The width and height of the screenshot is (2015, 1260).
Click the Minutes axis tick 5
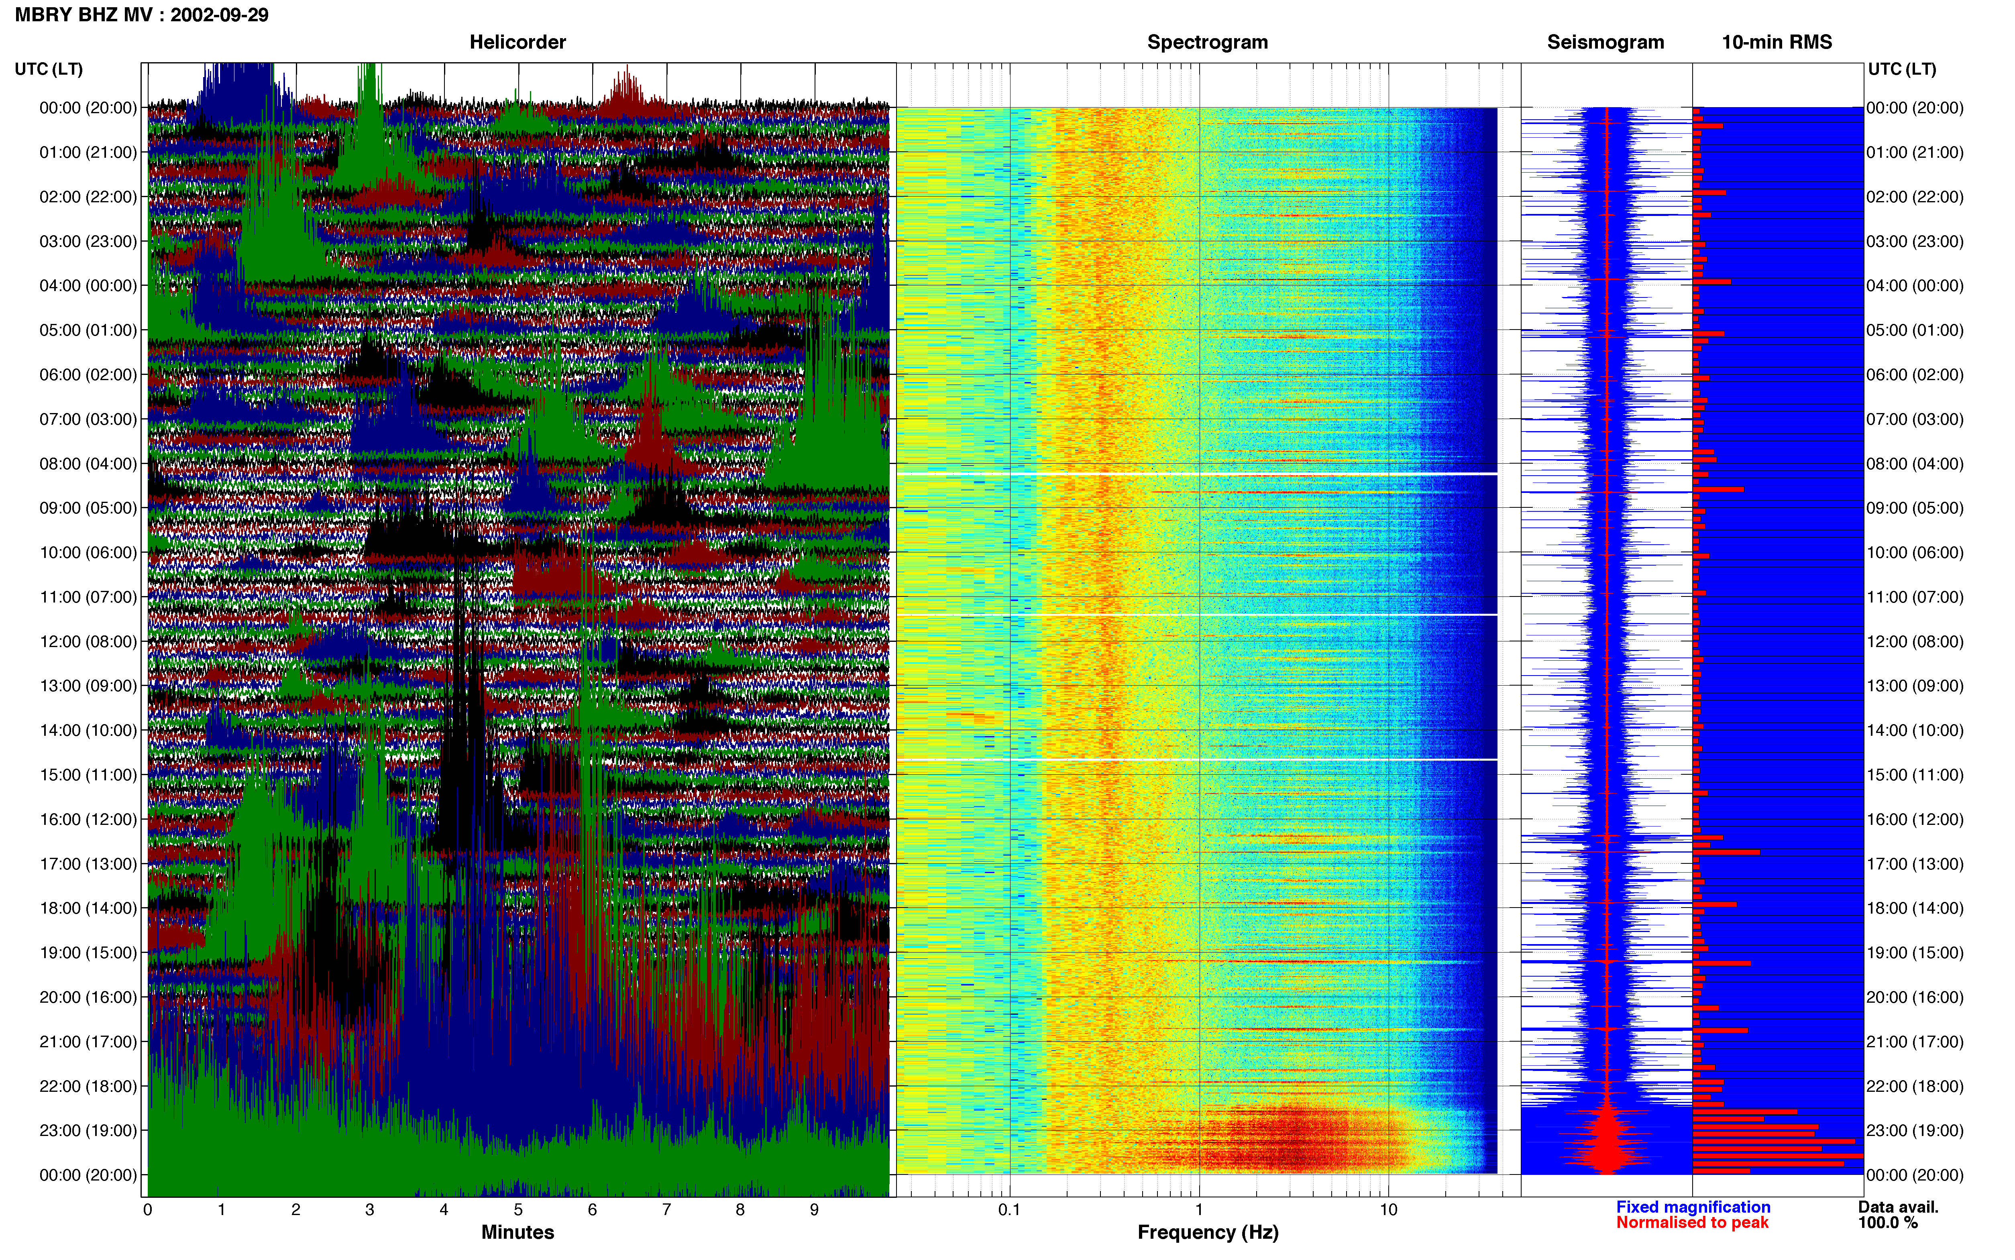[x=518, y=1210]
